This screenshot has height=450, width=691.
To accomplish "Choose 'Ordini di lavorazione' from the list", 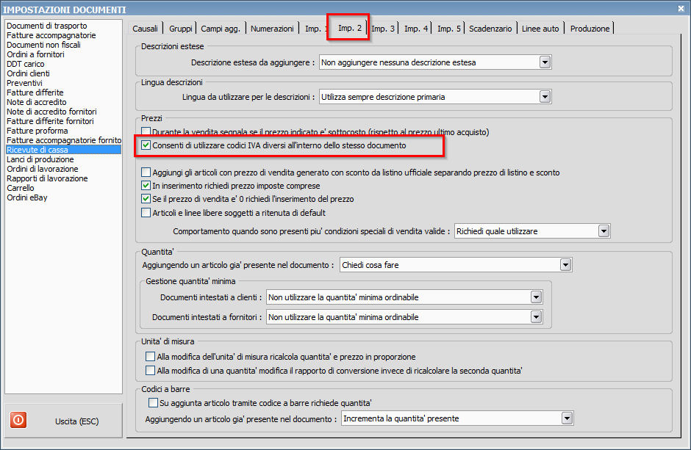I will coord(43,169).
